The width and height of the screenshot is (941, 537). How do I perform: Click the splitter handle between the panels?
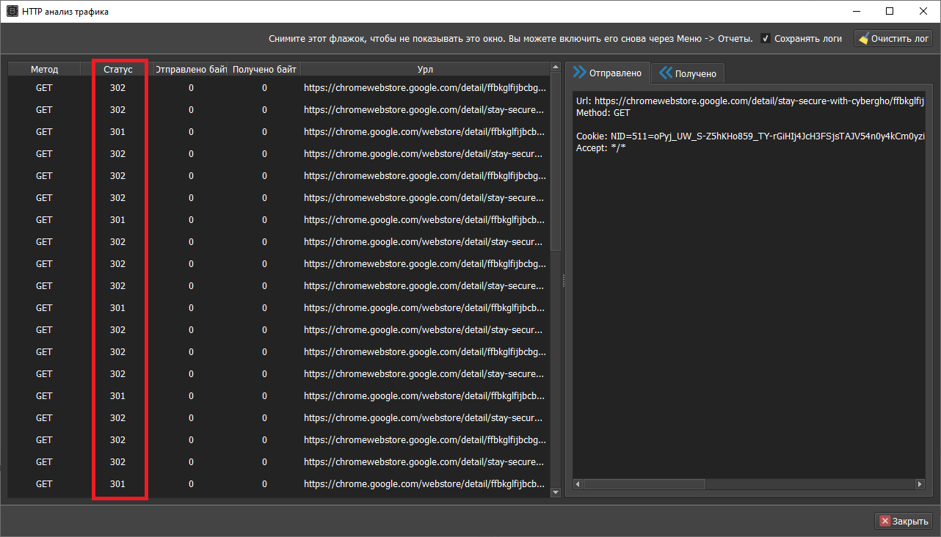tap(563, 280)
